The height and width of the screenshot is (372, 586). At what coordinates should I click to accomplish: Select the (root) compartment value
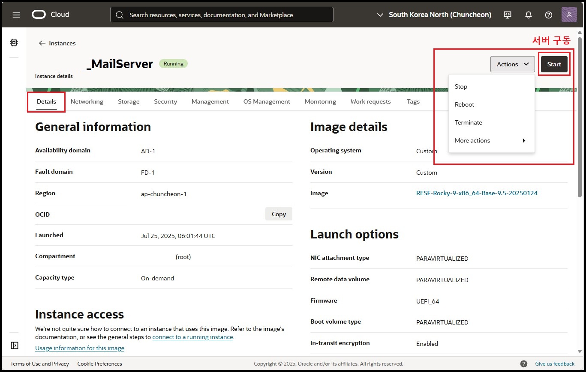(183, 257)
